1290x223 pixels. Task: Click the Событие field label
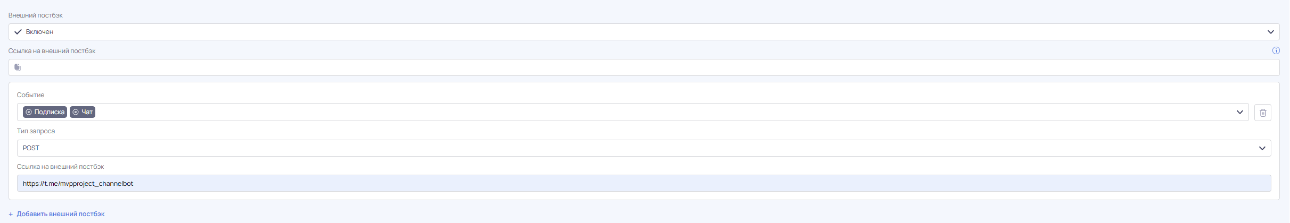point(30,95)
